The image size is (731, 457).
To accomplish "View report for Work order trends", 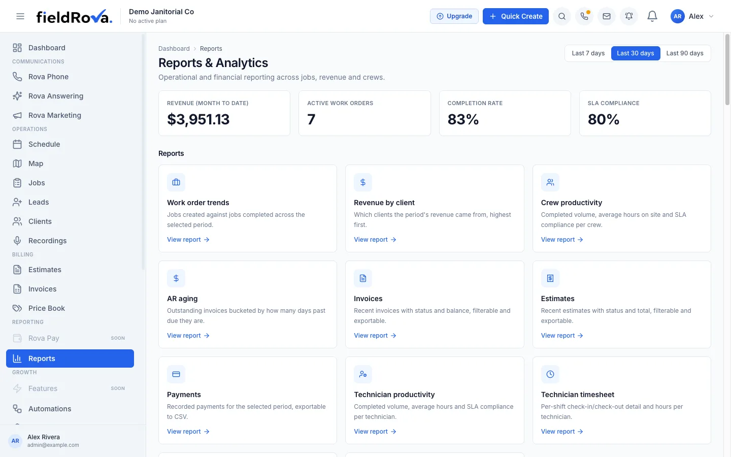I will click(188, 240).
